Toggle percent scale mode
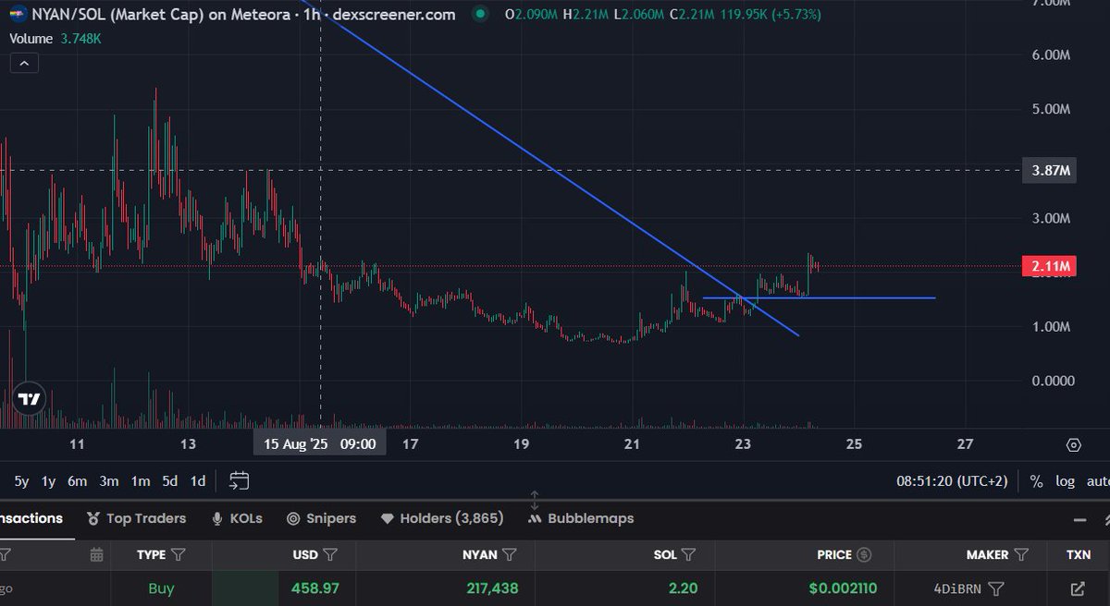The image size is (1110, 606). click(1036, 481)
